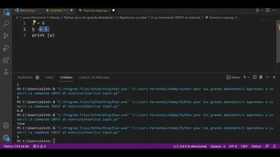Expand the new terminal dropdown chevron

pos(248,77)
